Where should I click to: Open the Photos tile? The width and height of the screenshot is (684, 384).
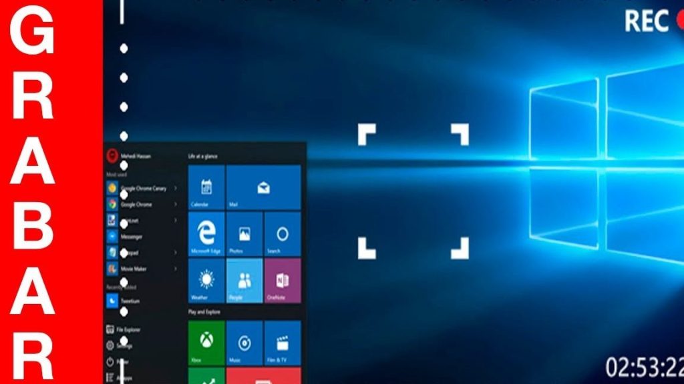(x=244, y=234)
